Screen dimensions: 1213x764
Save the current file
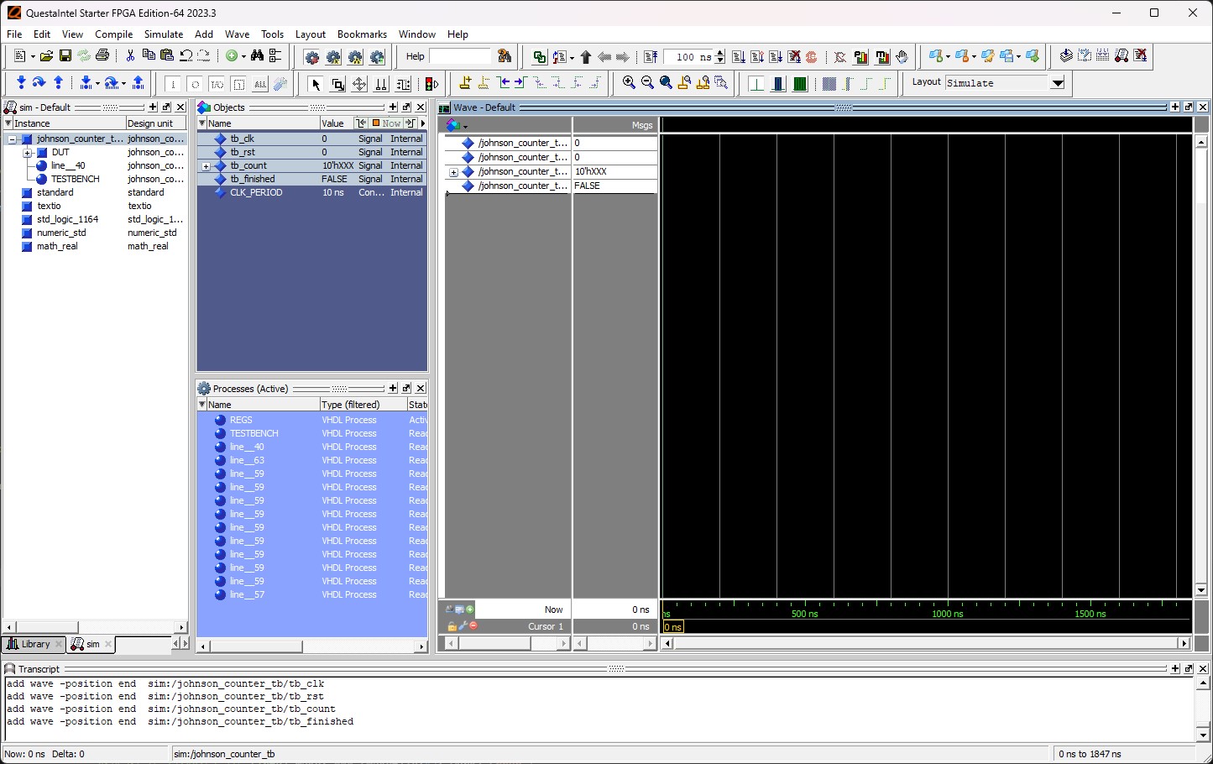point(65,56)
